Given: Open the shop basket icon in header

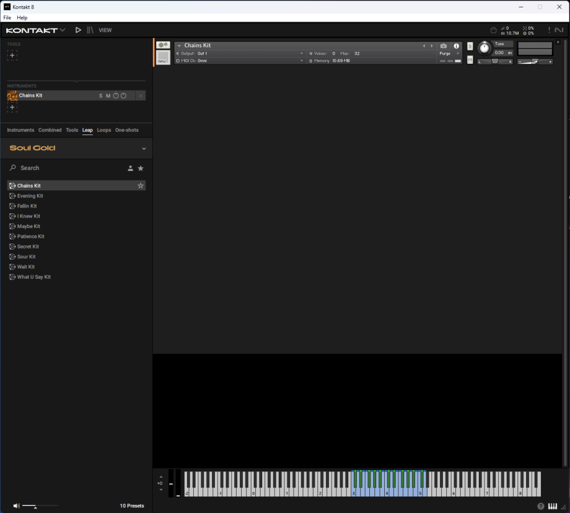Looking at the screenshot, I should click(493, 30).
